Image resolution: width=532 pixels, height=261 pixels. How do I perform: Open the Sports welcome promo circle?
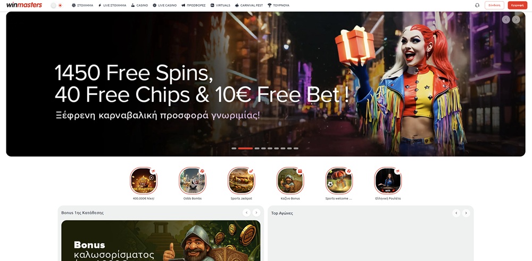(x=339, y=180)
